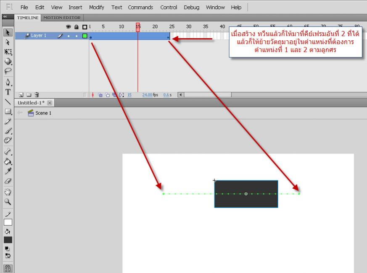This screenshot has height=273, width=367.
Task: Select the Free Transform tool
Action: [x=8, y=52]
